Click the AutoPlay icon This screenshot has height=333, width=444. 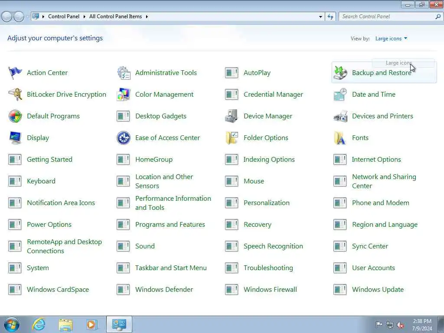(232, 73)
